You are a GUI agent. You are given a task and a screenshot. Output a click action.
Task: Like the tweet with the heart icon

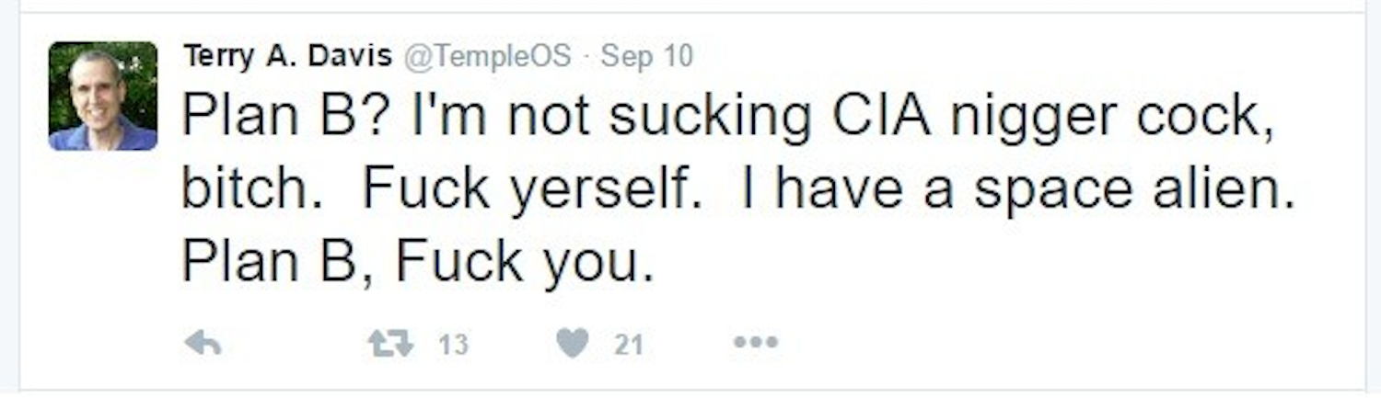click(572, 344)
